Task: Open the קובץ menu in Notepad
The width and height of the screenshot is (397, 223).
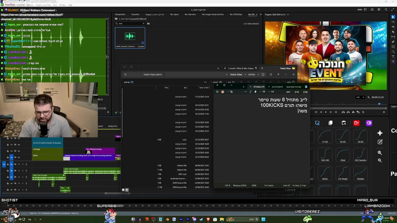Action: [305, 92]
